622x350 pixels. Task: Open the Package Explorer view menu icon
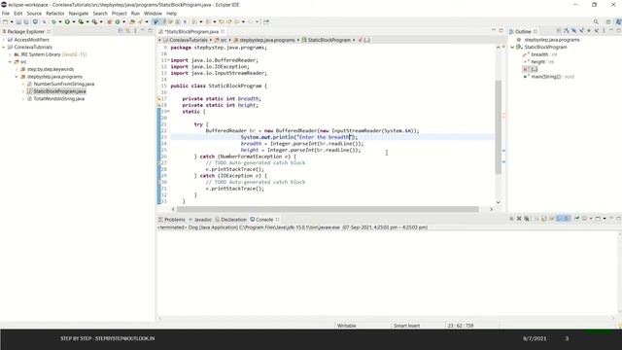135,30
